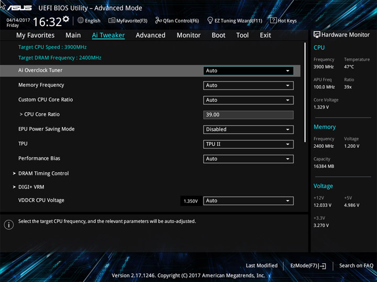Screen dimensions: 377x282
Task: Select the Exit tab
Action: [265, 36]
